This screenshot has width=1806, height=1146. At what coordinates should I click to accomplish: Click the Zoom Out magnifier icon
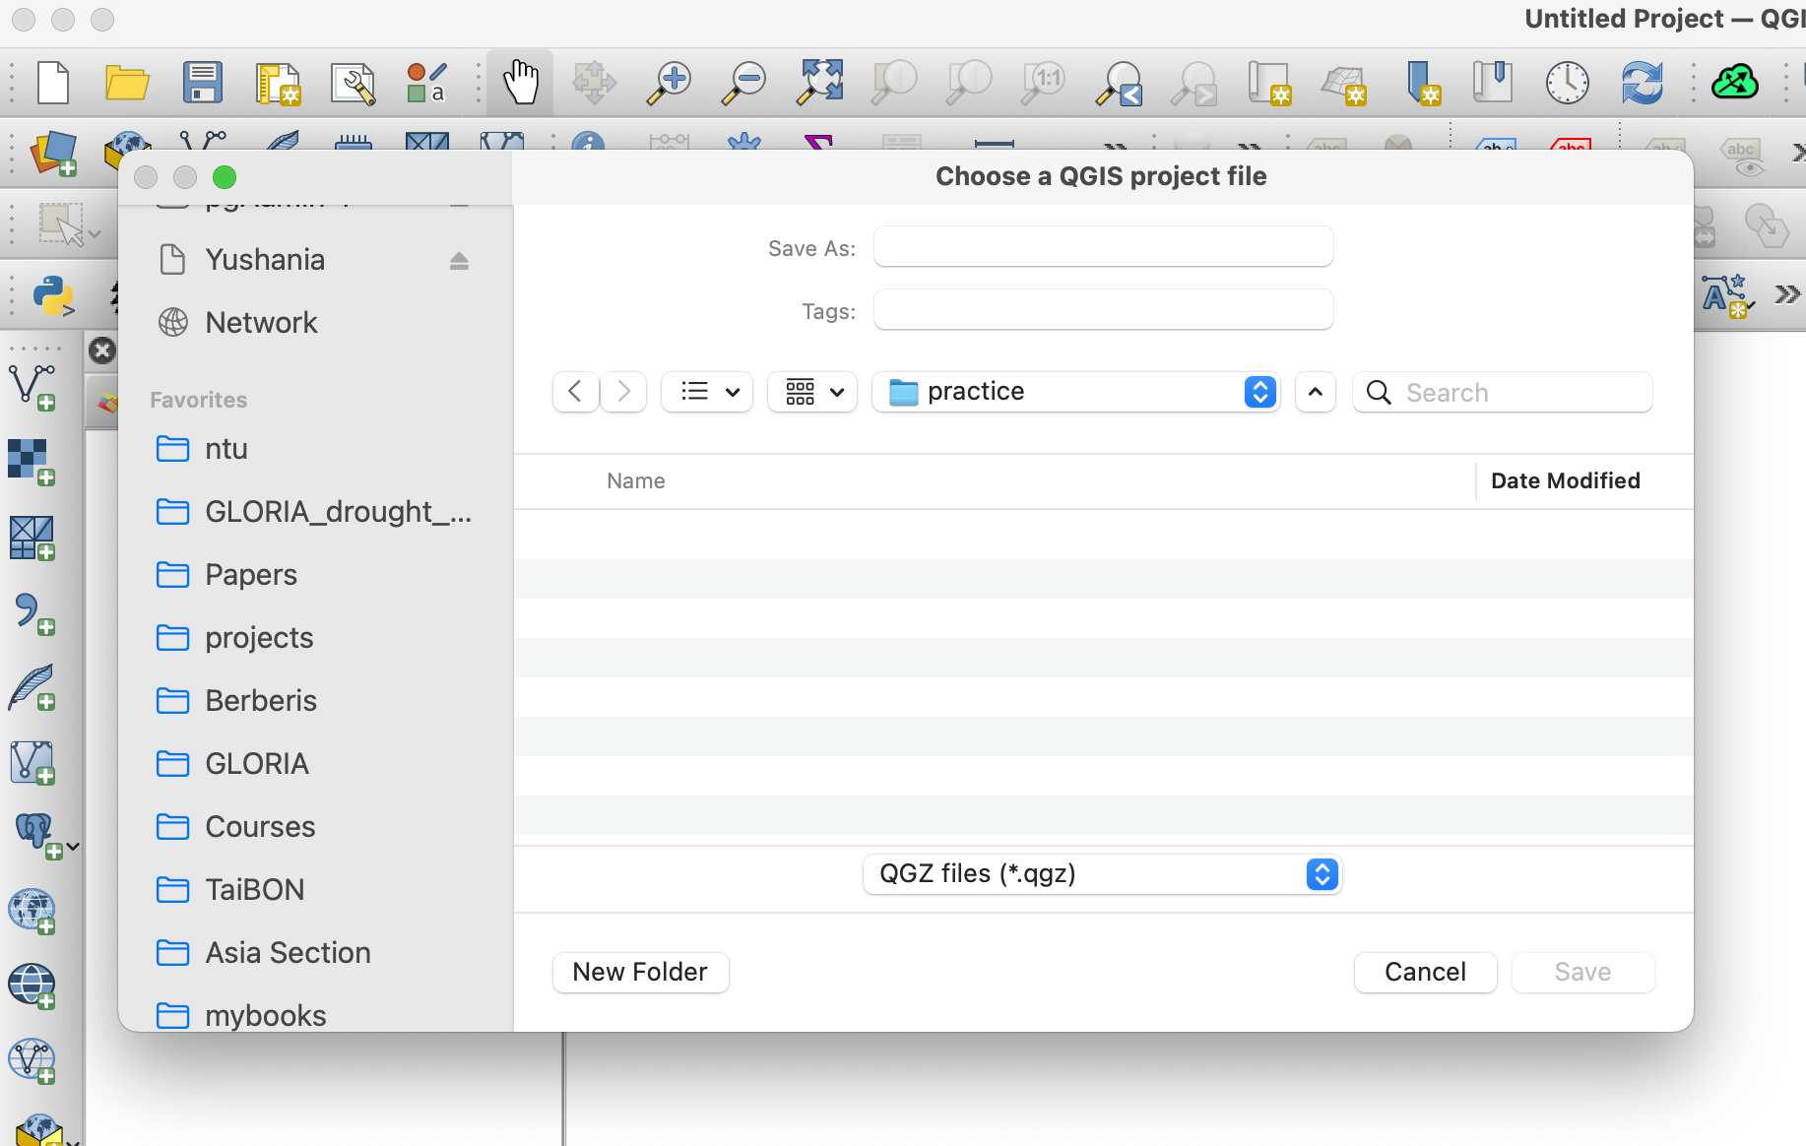point(744,82)
